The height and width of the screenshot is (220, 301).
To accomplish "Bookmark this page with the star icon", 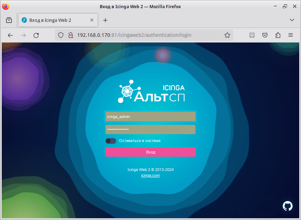I will 227,35.
